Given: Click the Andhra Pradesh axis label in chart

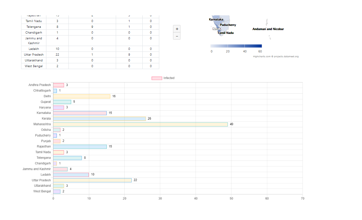Looking at the screenshot, I should coord(39,85).
